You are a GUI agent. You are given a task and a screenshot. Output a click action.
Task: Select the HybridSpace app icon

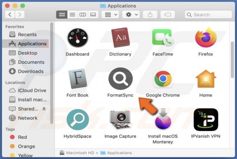(x=77, y=120)
